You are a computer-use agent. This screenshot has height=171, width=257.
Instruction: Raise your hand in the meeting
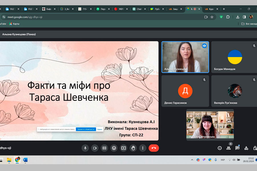[133, 148]
